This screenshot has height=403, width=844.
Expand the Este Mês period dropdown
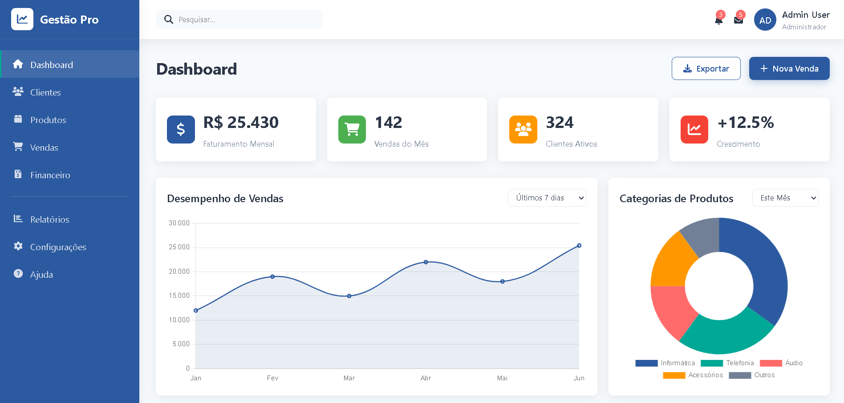coord(785,198)
